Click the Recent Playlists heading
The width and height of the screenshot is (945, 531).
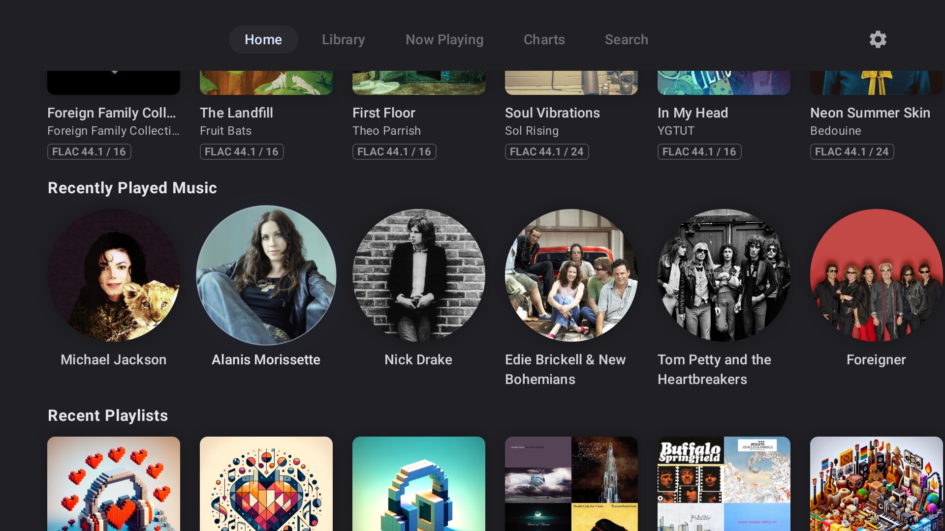(108, 415)
